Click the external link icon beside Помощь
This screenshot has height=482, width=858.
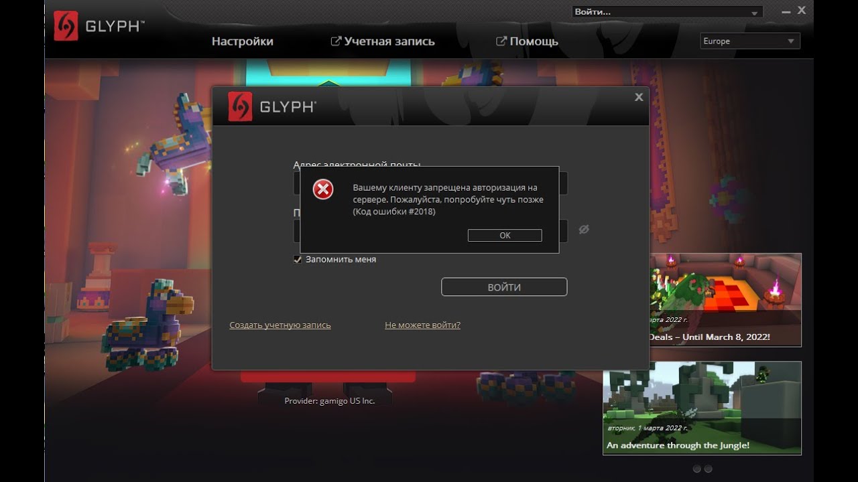coord(501,42)
